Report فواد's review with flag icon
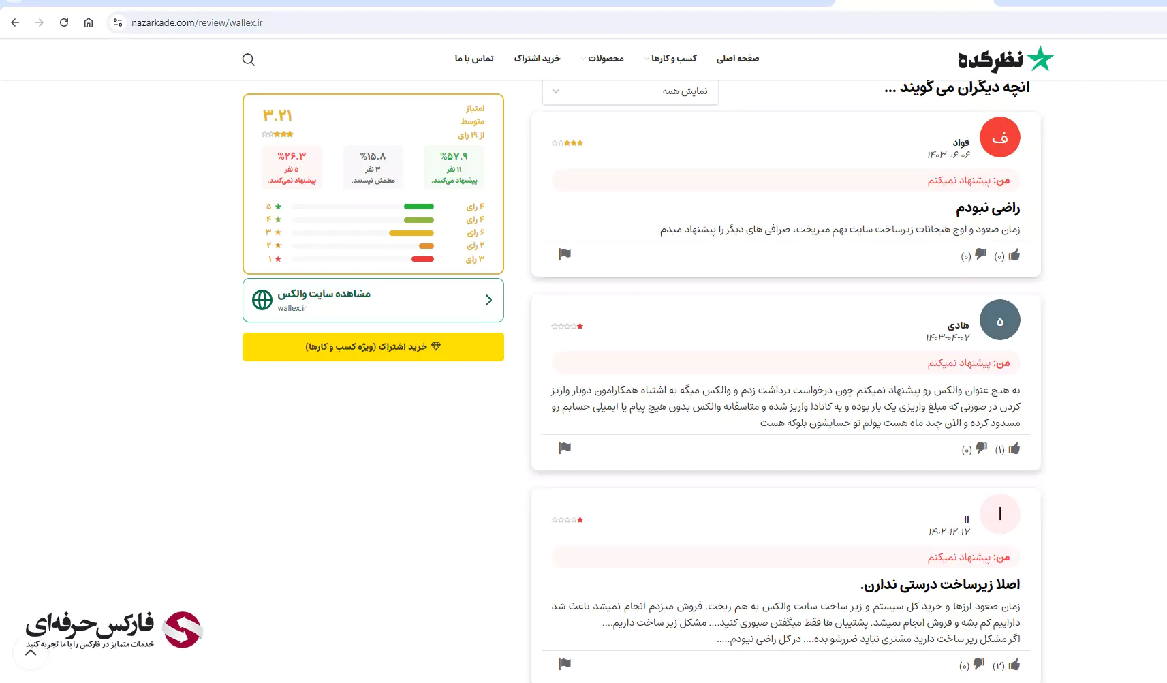Image resolution: width=1167 pixels, height=683 pixels. 565,254
